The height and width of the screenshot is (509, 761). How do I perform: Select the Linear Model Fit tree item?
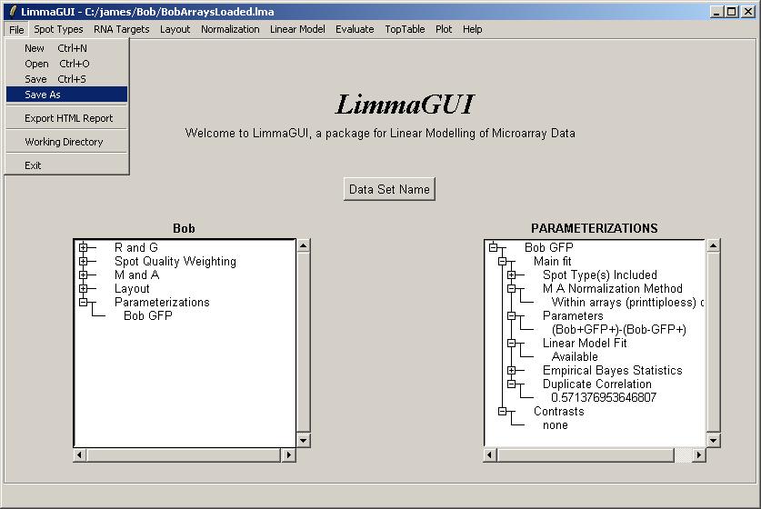[584, 344]
